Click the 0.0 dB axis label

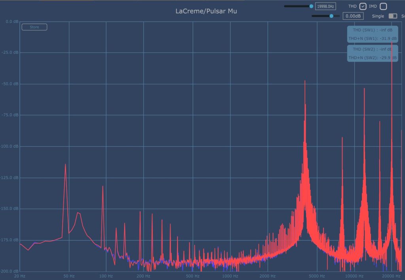(11, 22)
